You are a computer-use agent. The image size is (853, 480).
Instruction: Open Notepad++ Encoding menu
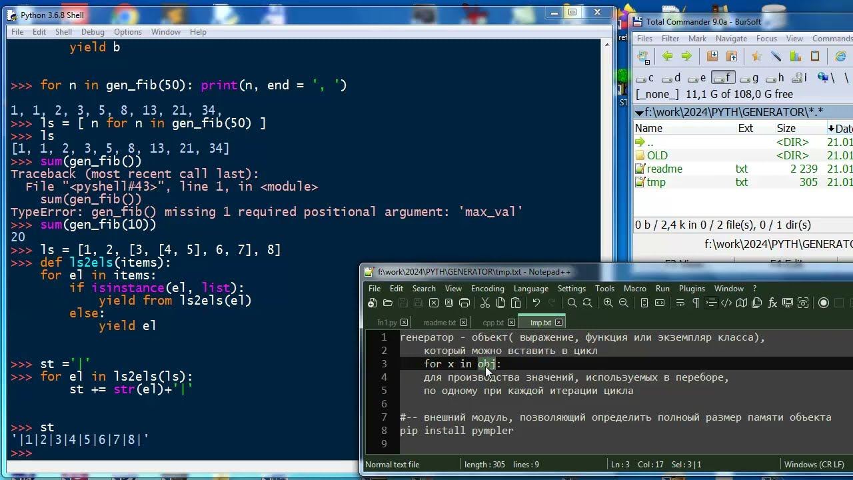click(487, 289)
